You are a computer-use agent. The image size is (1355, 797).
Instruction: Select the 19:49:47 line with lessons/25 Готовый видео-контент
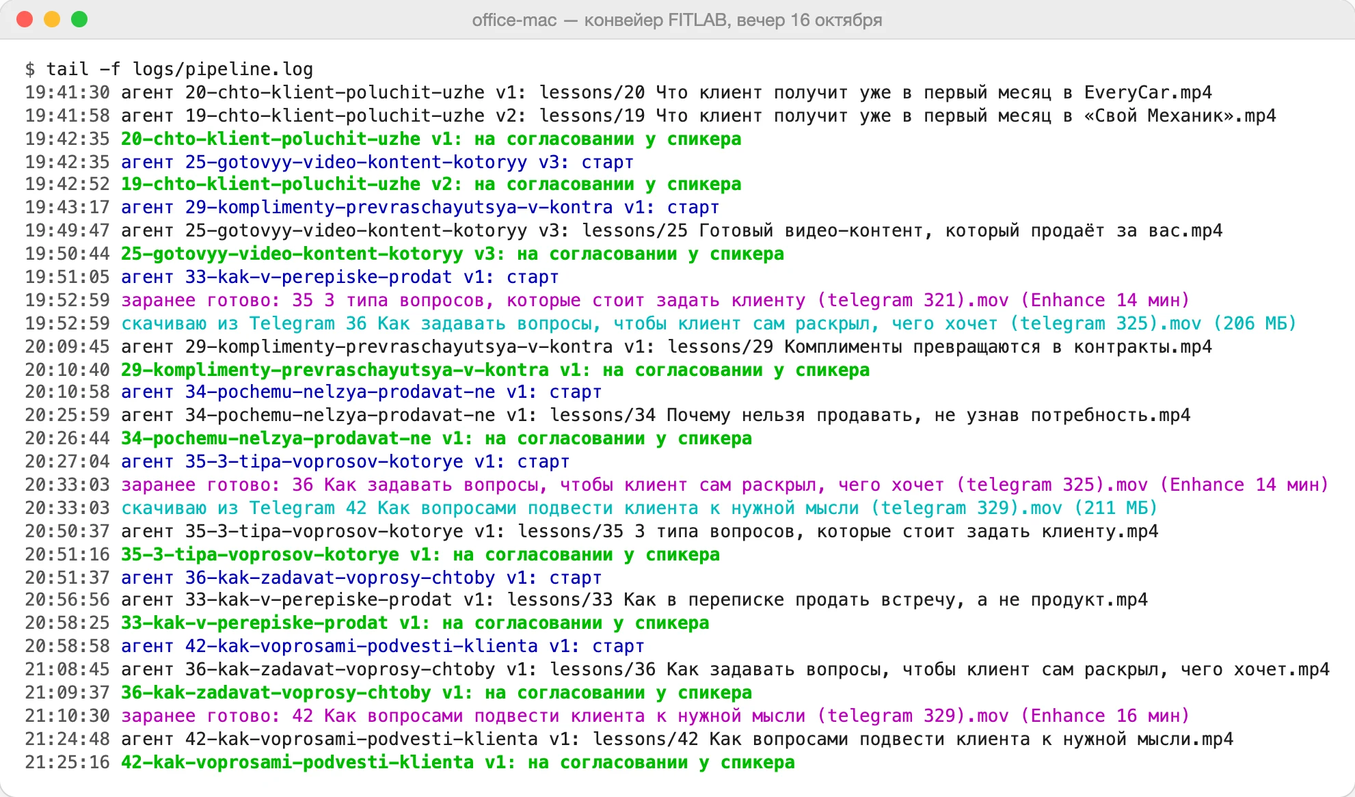(624, 230)
